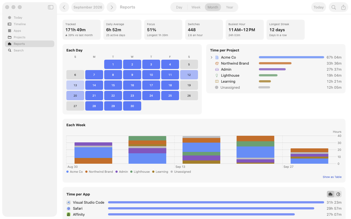Image resolution: width=351 pixels, height=219 pixels.
Task: Click the Search magnifier icon in sidebar
Action: coord(10,50)
